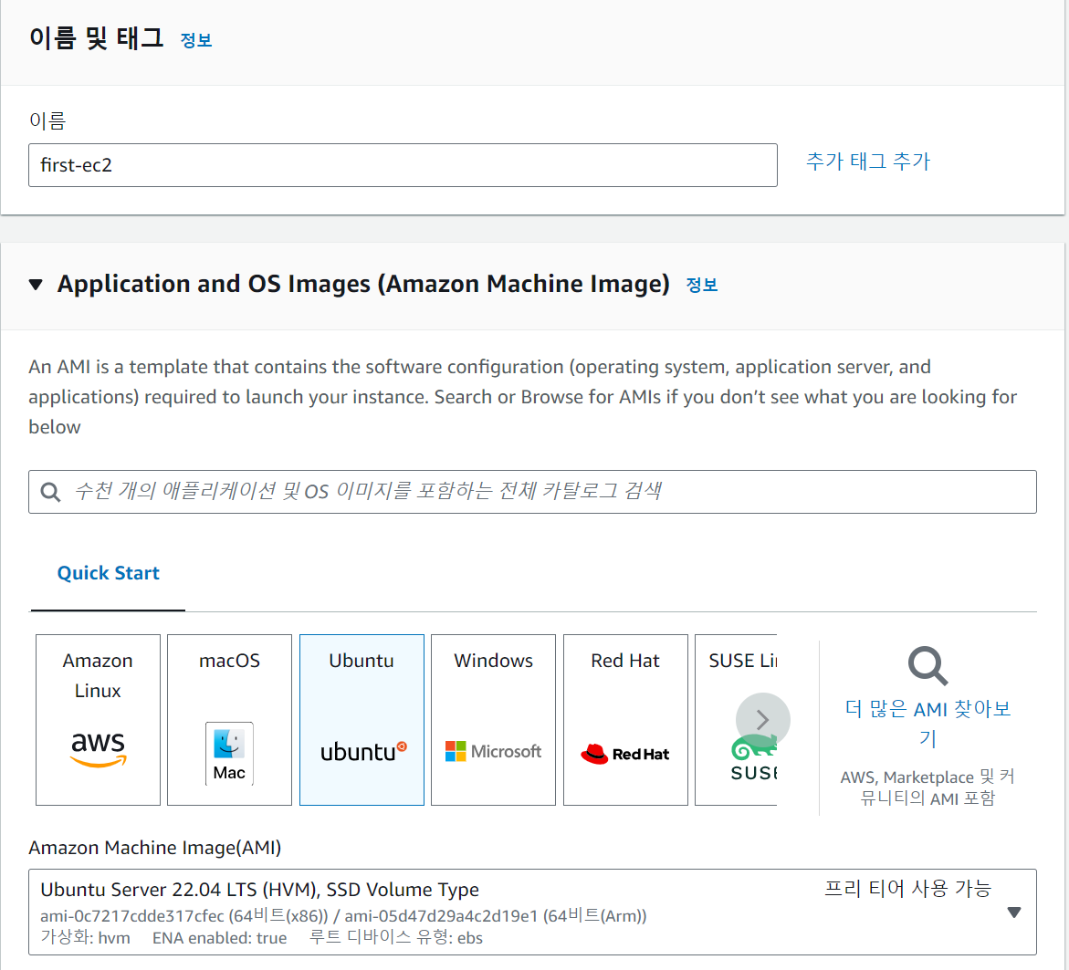Focus the AMI catalog search box
Image resolution: width=1069 pixels, height=970 pixels.
(x=532, y=492)
